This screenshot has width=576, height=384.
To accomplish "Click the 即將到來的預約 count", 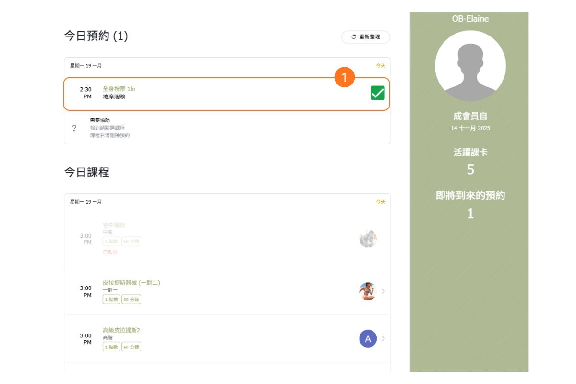I will 470,214.
